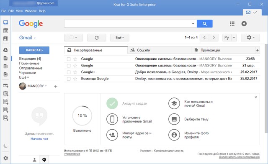Open the Mail icon in the Kiwi sidebar
The image size is (268, 164).
[5, 22]
